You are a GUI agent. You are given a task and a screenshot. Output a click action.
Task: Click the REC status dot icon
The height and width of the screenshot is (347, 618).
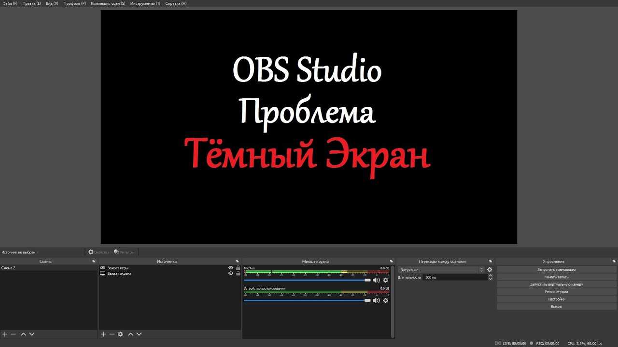tap(532, 343)
